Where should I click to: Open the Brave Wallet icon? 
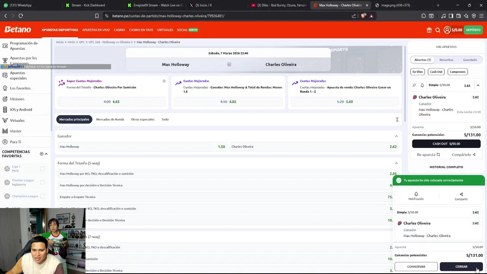pyautogui.click(x=458, y=16)
